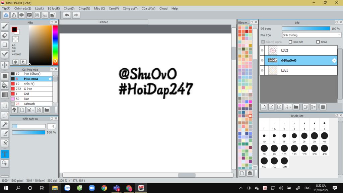Open the Pha trộn blend mode dropdown
Viewport: 343px width, 193px height.
pos(311,35)
